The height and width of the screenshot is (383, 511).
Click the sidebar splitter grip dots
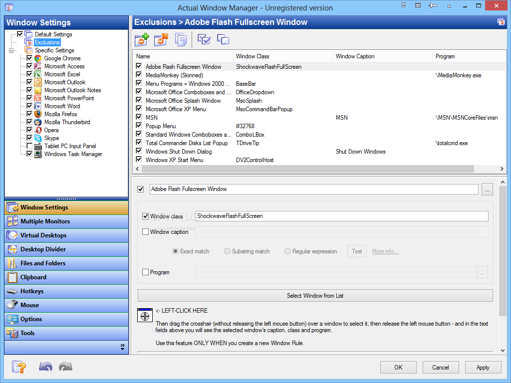[66, 198]
